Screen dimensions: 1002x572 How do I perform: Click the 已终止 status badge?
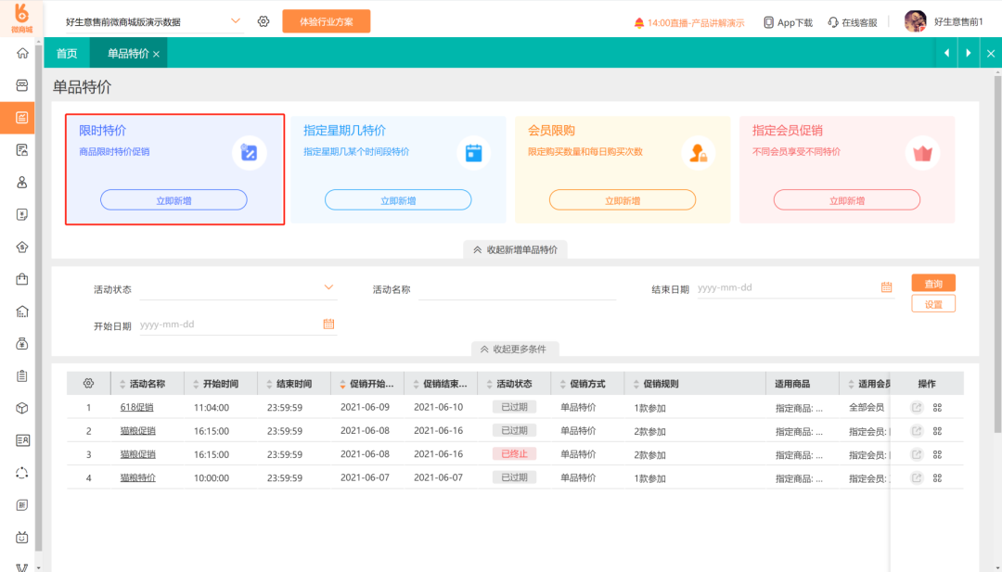(x=514, y=454)
